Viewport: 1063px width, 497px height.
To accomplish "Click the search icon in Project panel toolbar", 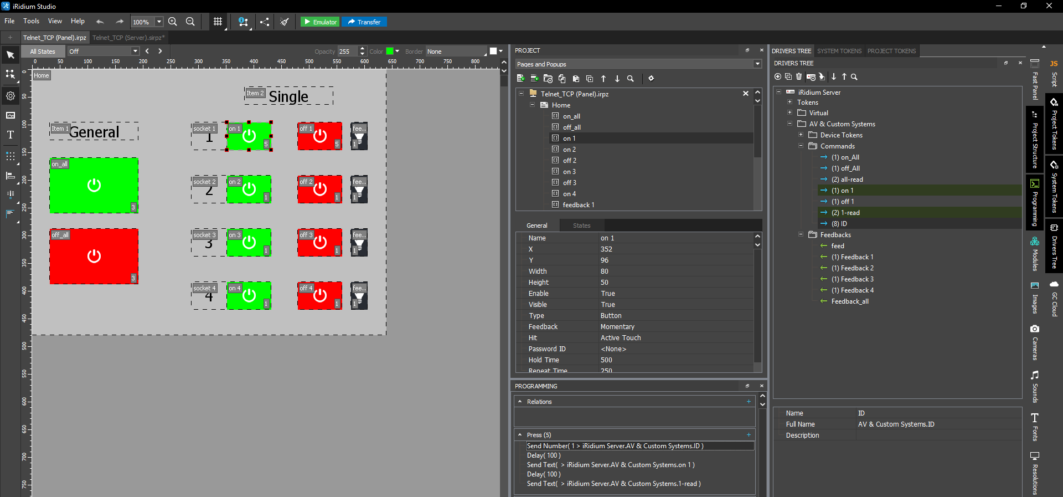I will [630, 79].
